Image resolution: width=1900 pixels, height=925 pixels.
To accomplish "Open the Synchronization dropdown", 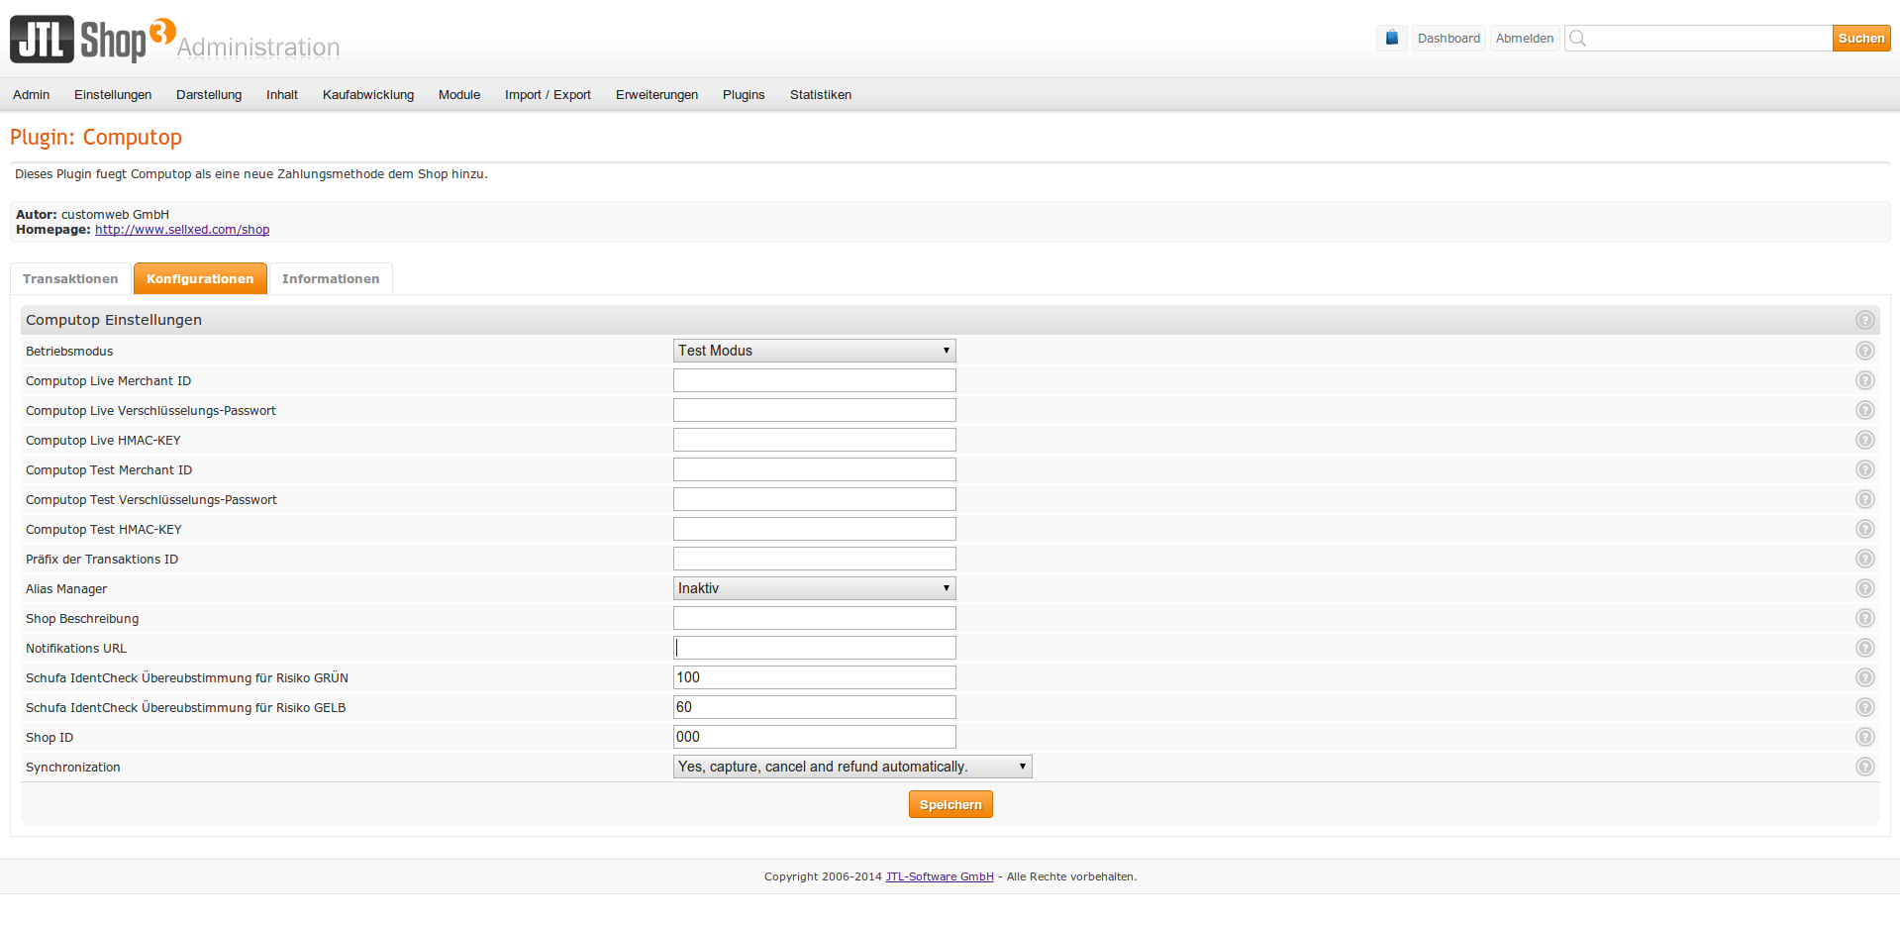I will (851, 767).
